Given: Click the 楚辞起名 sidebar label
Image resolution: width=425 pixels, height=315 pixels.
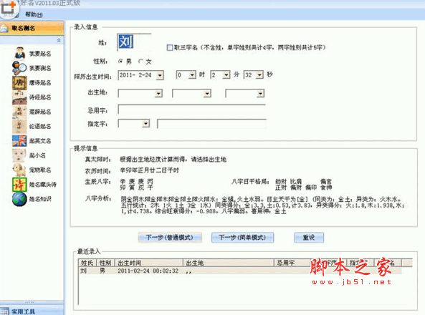Looking at the screenshot, I should [x=40, y=112].
